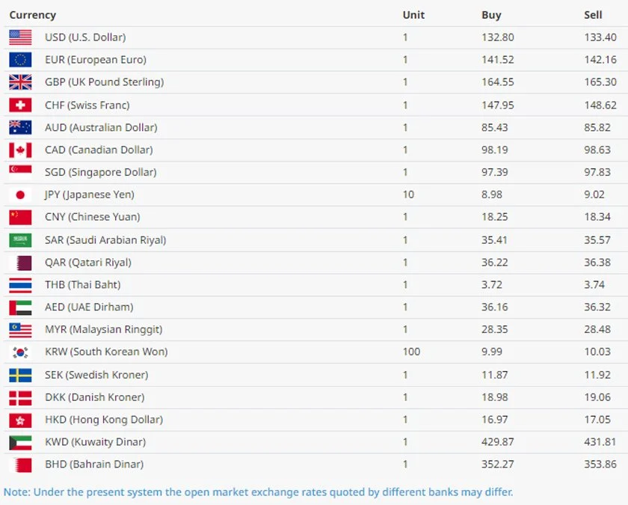Select the Canadian maple leaf flag
The image size is (628, 505).
point(20,150)
